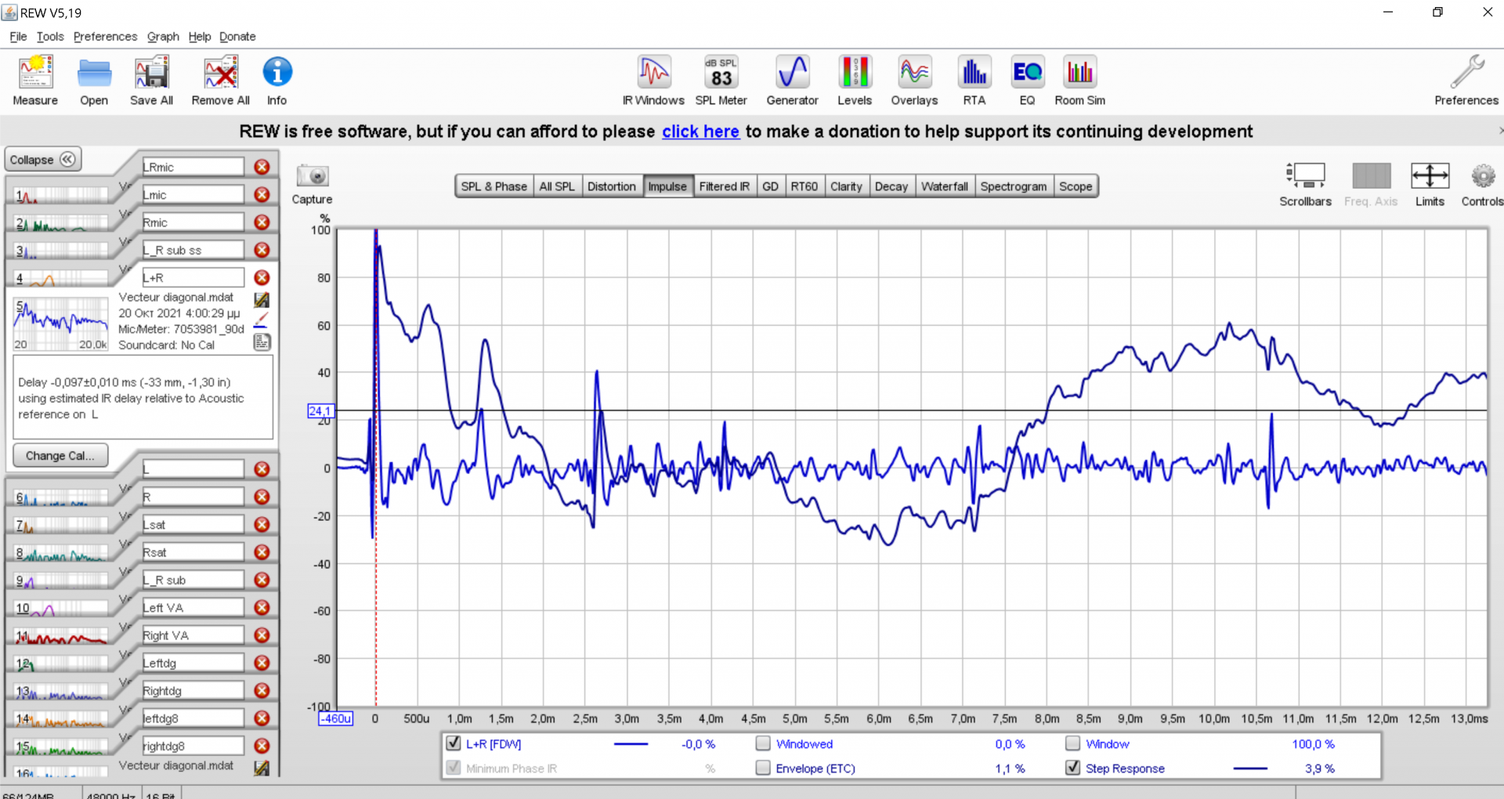Viewport: 1504px width, 799px height.
Task: Open the IR Windows dialog
Action: [653, 80]
